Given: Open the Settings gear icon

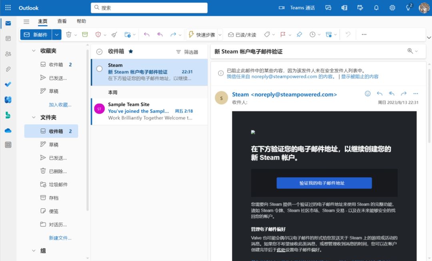Looking at the screenshot, I should [392, 8].
